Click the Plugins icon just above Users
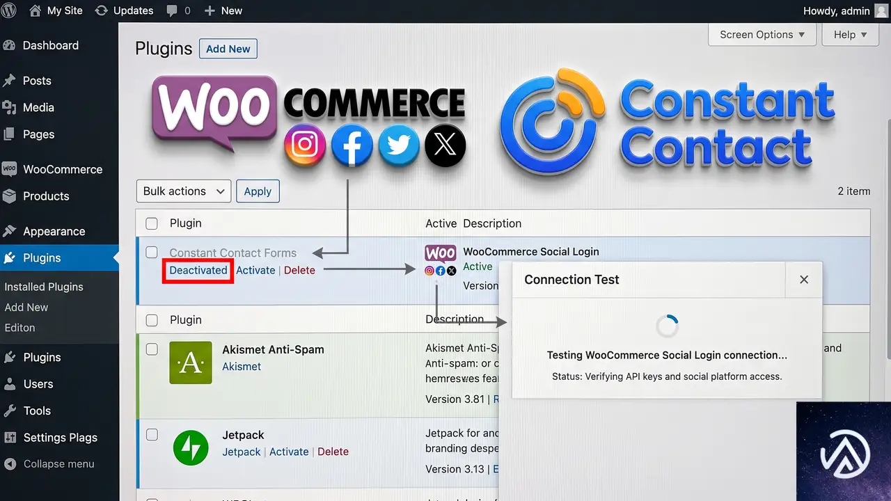This screenshot has width=891, height=501. (x=9, y=357)
